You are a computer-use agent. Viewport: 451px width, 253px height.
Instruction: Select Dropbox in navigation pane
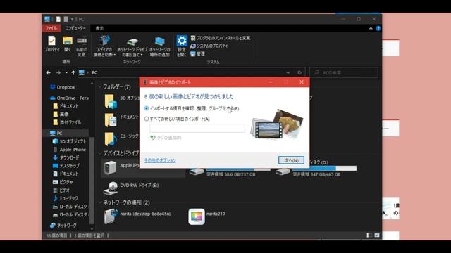[x=63, y=87]
